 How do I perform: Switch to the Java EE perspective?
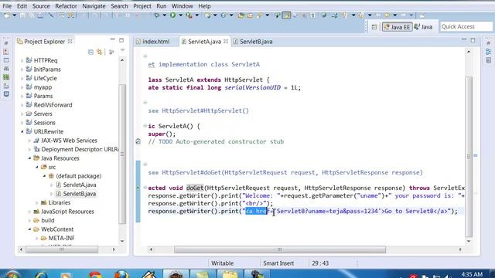[397, 27]
